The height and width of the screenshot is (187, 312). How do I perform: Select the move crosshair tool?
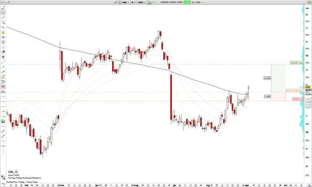point(3,37)
